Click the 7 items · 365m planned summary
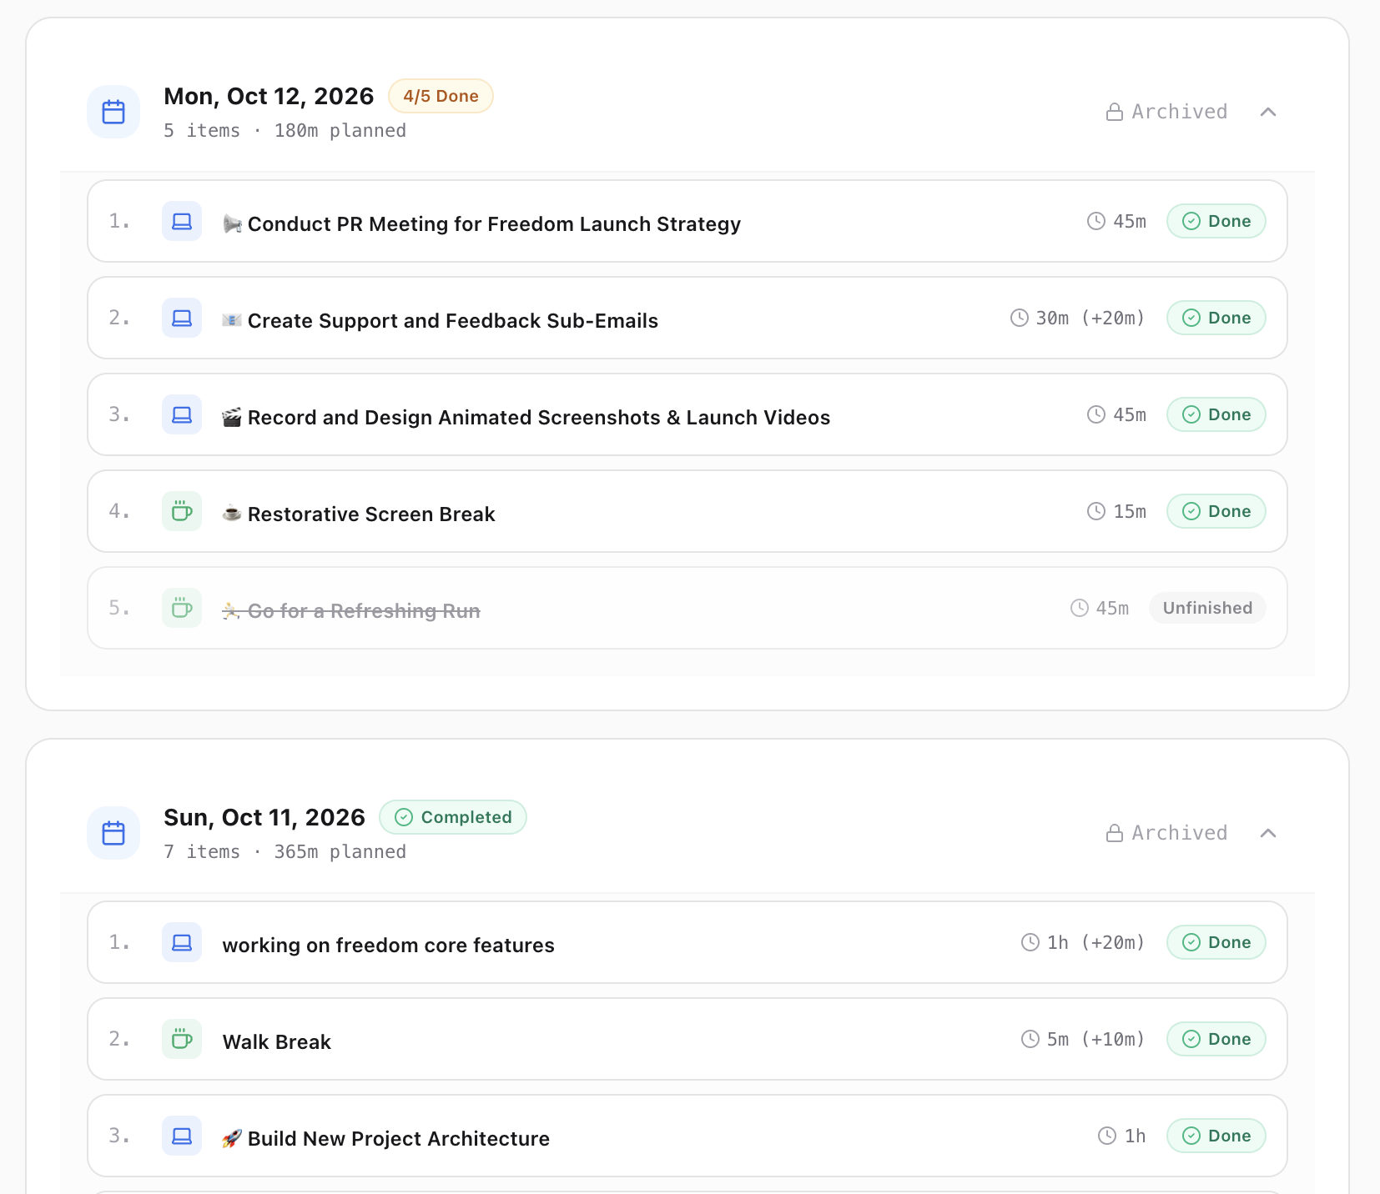 tap(285, 852)
